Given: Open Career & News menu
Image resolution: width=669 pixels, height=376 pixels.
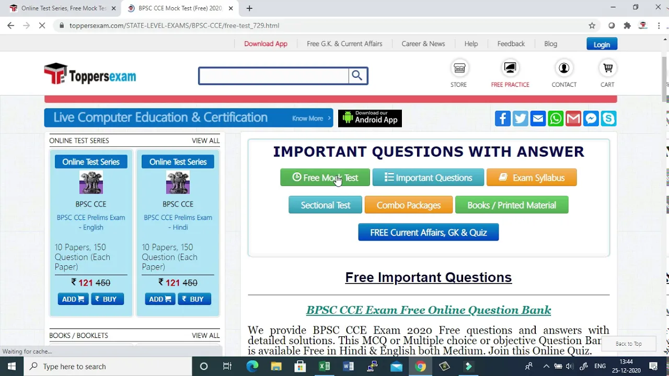Looking at the screenshot, I should point(423,44).
